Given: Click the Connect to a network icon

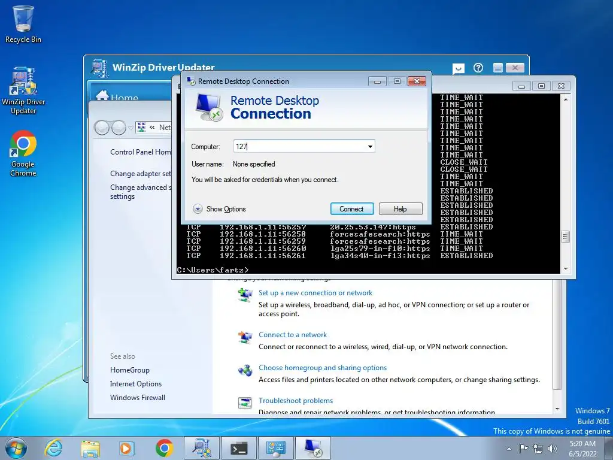Looking at the screenshot, I should (x=245, y=337).
